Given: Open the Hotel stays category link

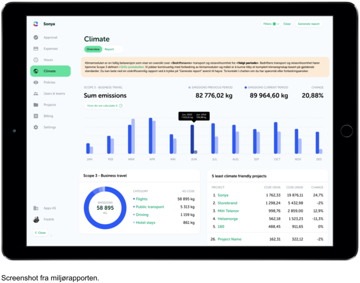Looking at the screenshot, I should pyautogui.click(x=145, y=222).
